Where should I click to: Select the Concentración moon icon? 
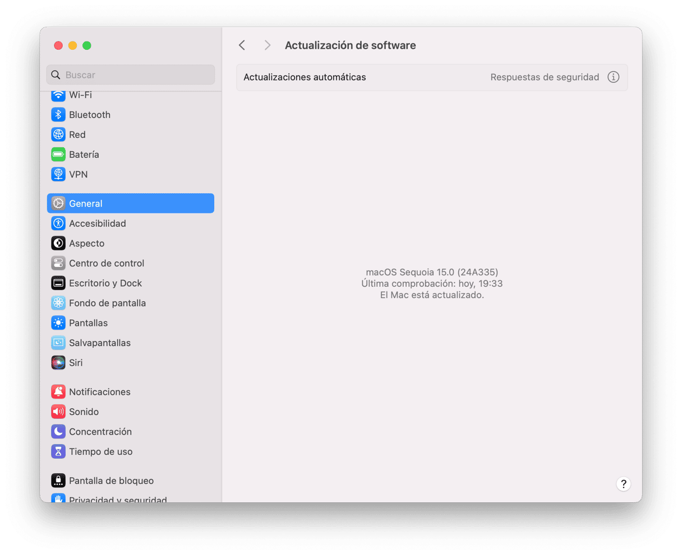(x=58, y=432)
